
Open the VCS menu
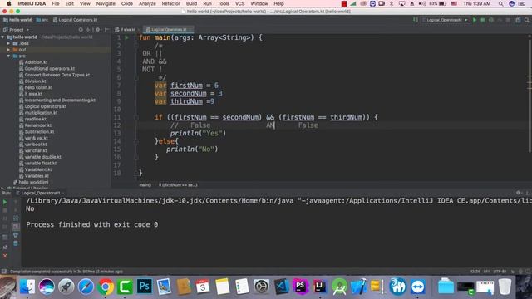240,3
